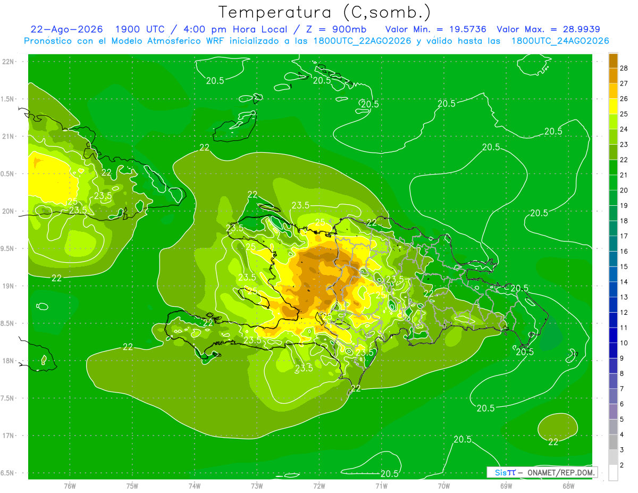638x493 pixels.
Task: Click the '21' value on the color scale
Action: pyautogui.click(x=624, y=174)
